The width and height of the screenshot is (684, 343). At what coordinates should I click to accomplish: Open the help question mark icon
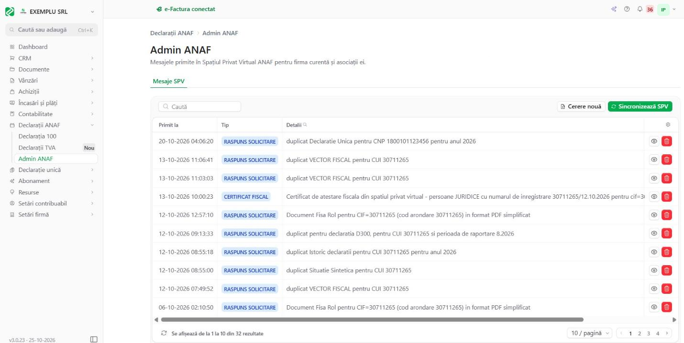[627, 9]
